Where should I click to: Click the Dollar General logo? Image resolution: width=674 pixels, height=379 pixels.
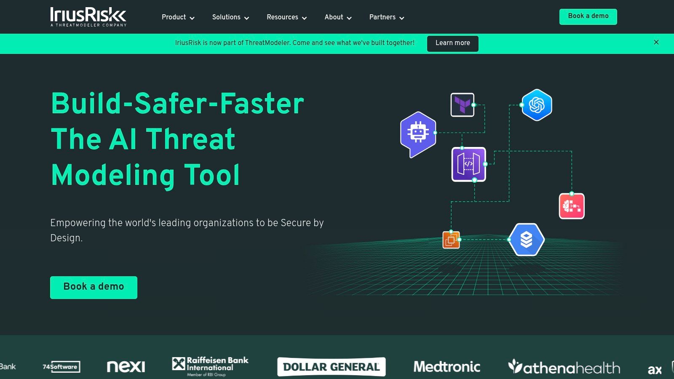click(332, 367)
